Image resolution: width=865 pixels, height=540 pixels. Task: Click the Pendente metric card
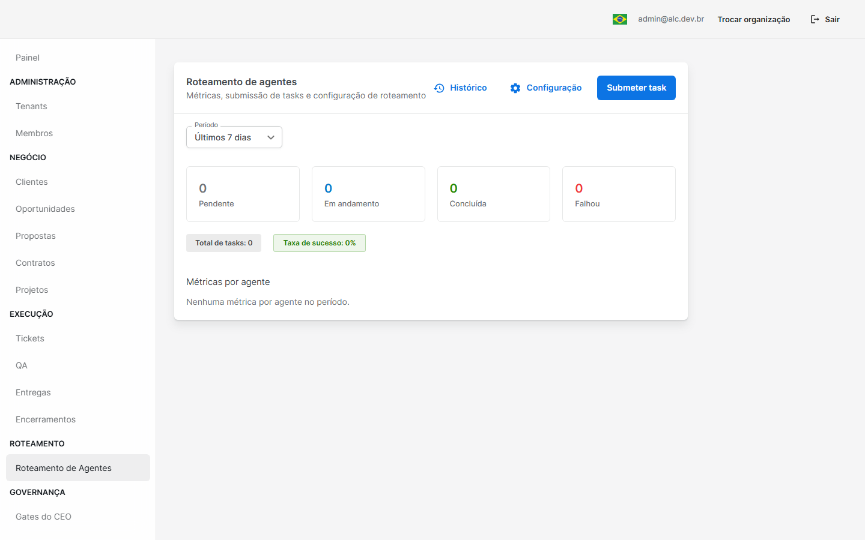243,194
